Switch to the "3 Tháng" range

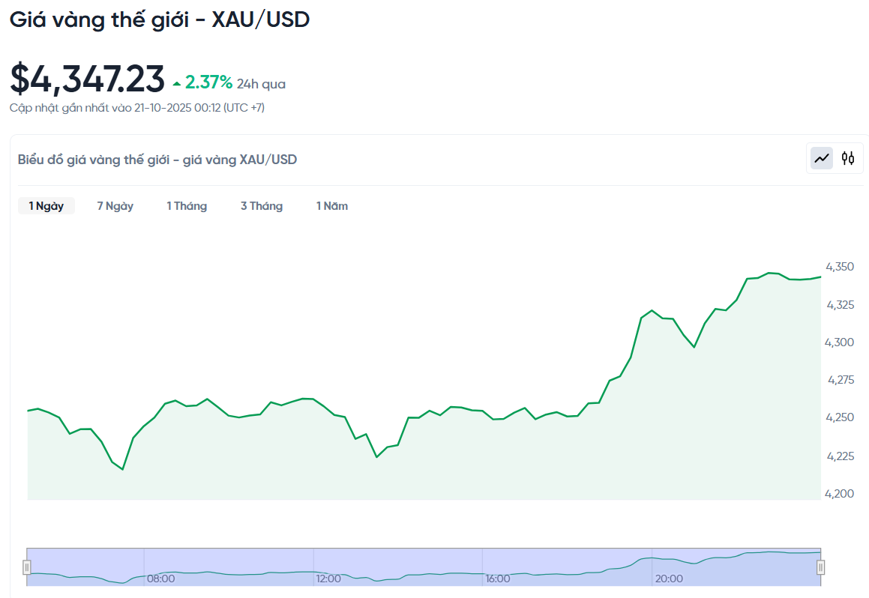(x=262, y=206)
